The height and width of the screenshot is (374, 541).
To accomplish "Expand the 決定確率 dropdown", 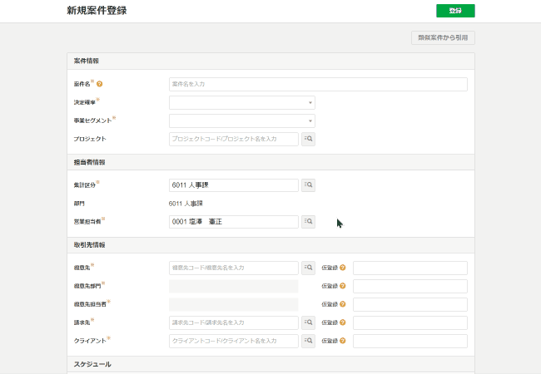I will 241,103.
